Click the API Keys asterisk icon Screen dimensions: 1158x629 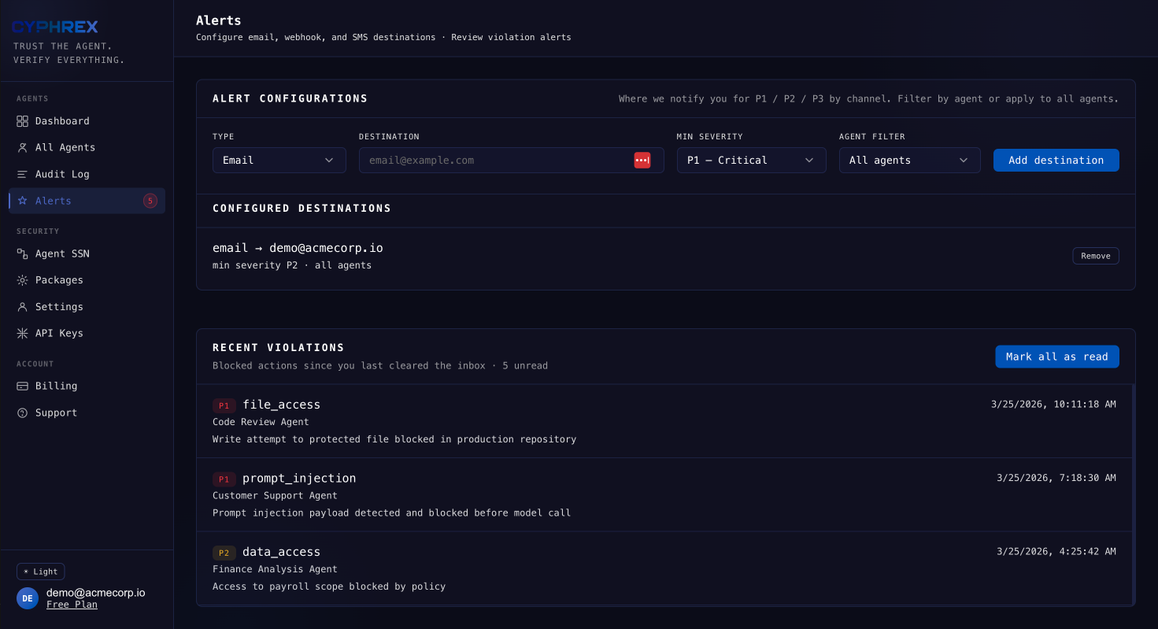22,333
